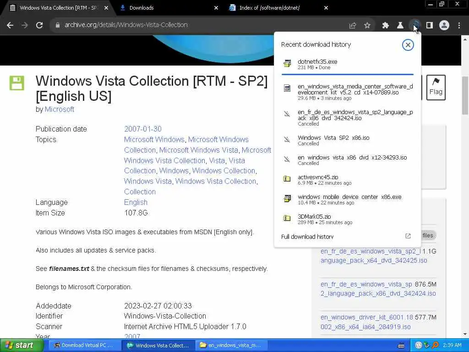
Task: Click the address bar URL
Action: pyautogui.click(x=126, y=25)
